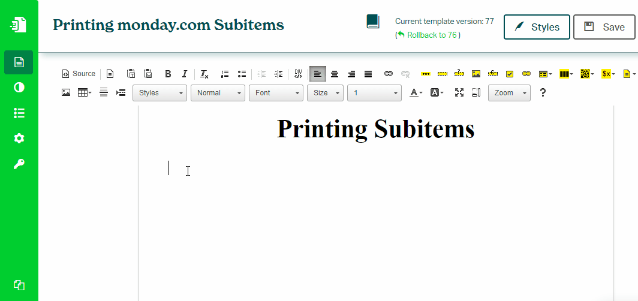
Task: Insert a barcode placeholder
Action: coord(565,74)
